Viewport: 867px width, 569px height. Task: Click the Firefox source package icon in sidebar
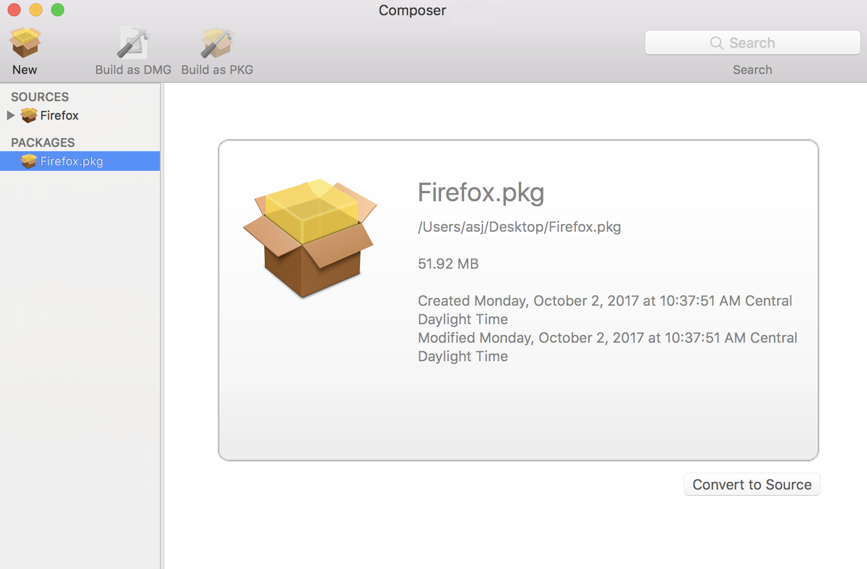click(29, 115)
